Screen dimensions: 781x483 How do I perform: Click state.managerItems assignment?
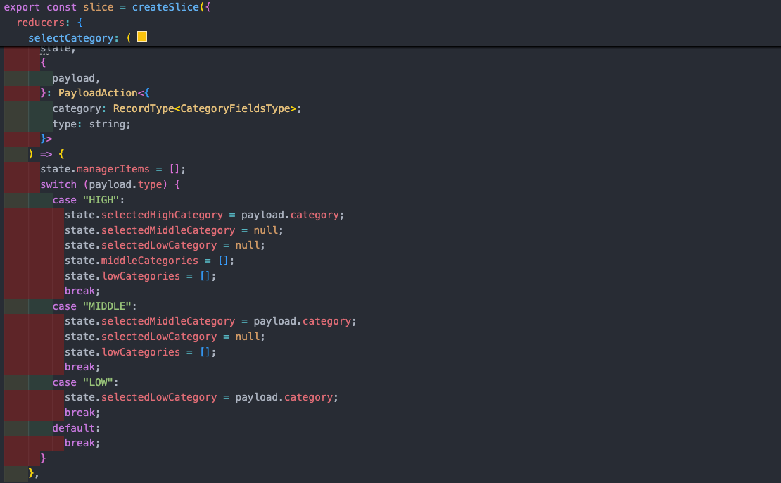113,170
